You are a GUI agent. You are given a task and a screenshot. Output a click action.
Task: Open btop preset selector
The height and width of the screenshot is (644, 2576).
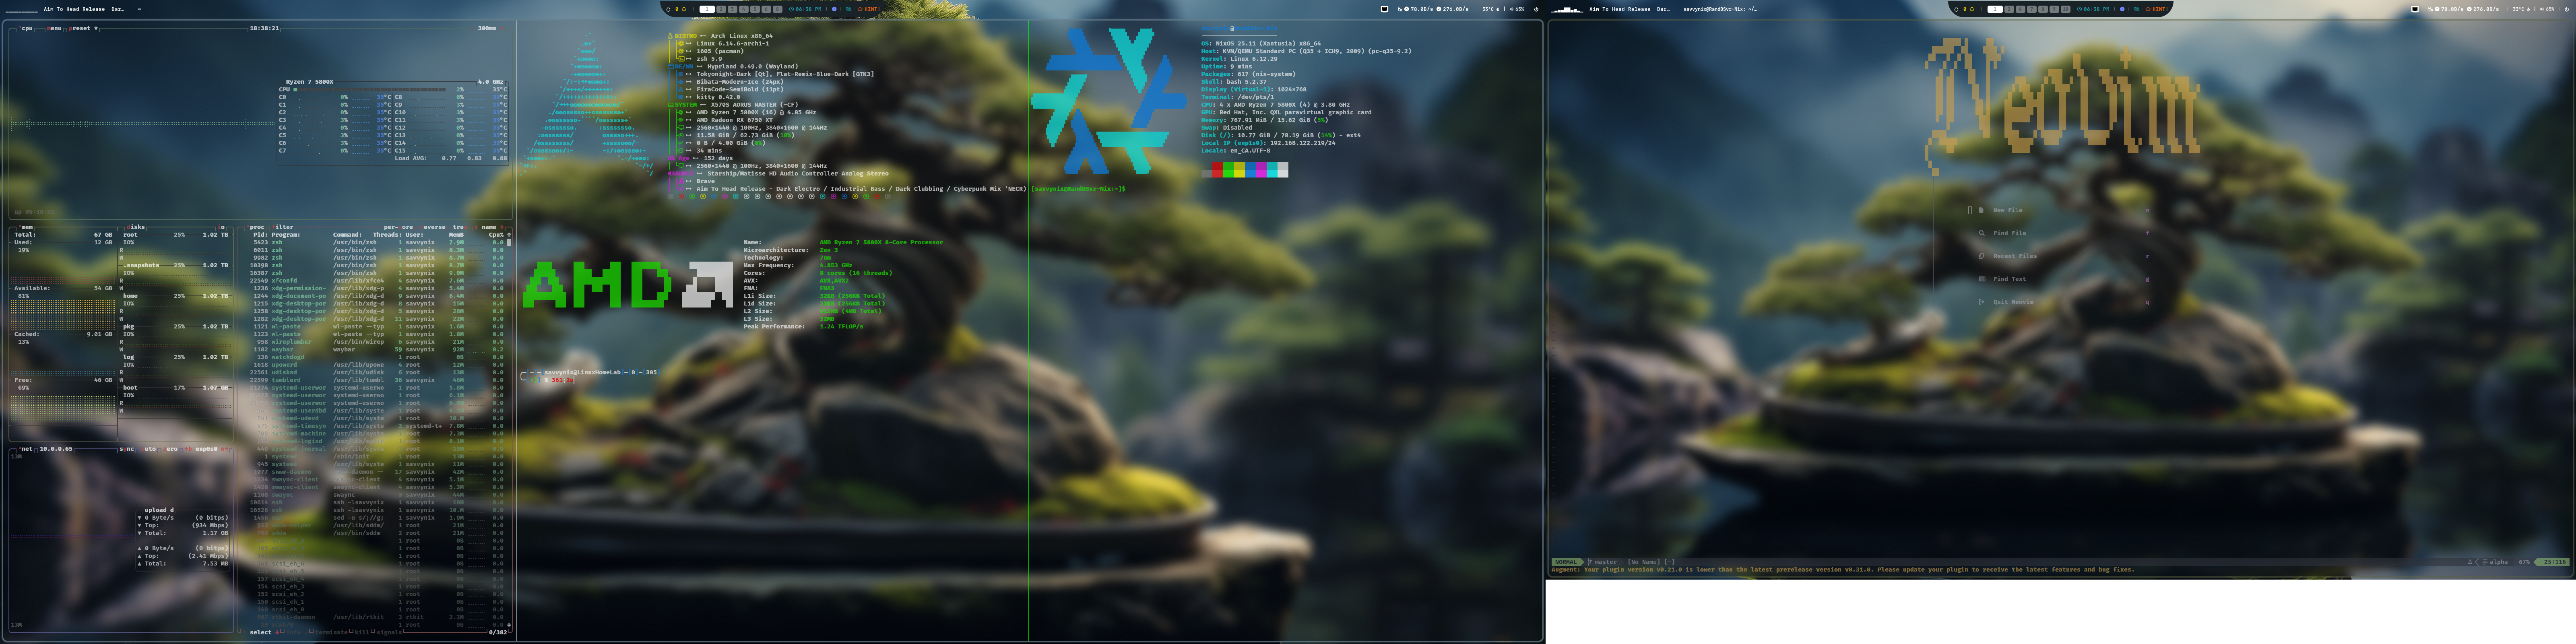click(81, 28)
